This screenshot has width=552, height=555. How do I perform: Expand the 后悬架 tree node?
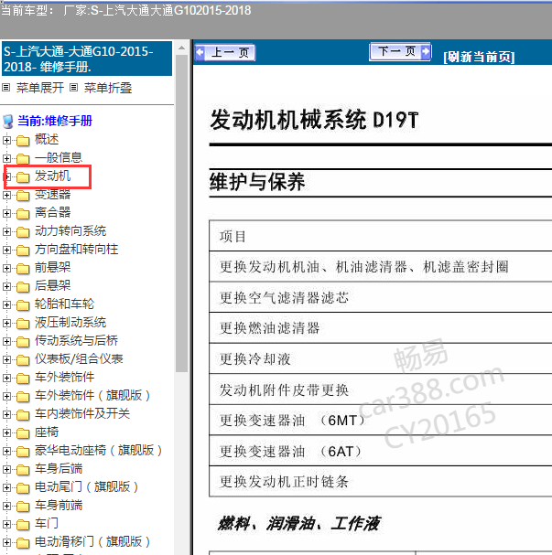click(x=6, y=287)
